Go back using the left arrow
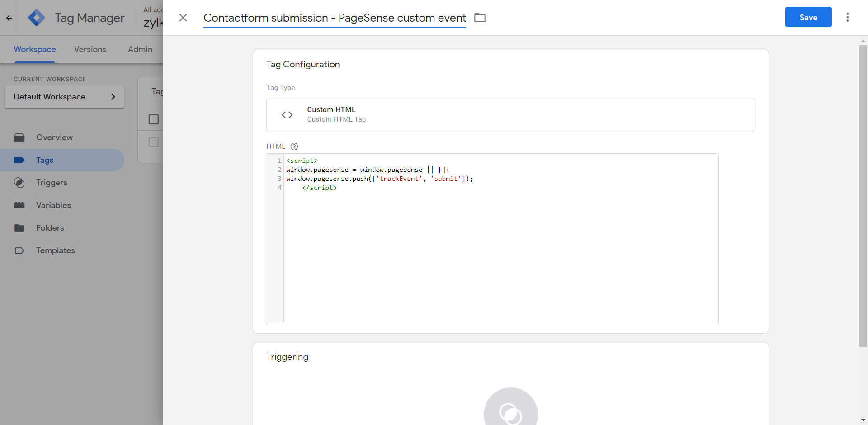This screenshot has width=868, height=425. tap(9, 18)
